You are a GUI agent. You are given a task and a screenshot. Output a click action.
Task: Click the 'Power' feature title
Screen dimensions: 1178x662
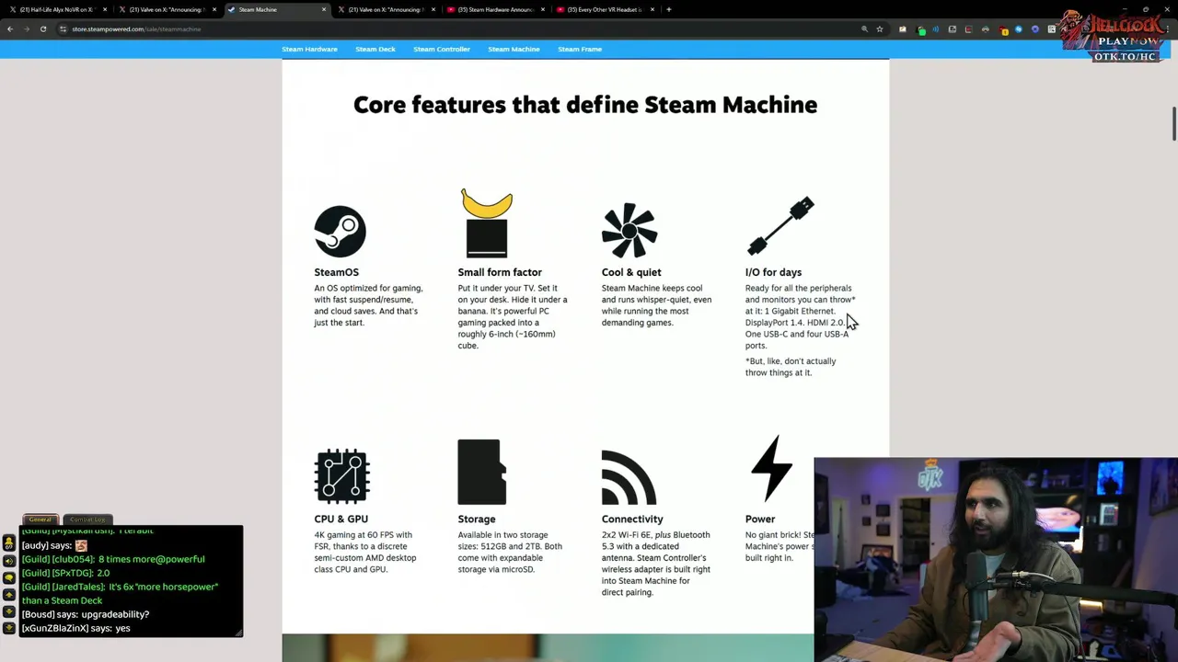click(x=760, y=519)
